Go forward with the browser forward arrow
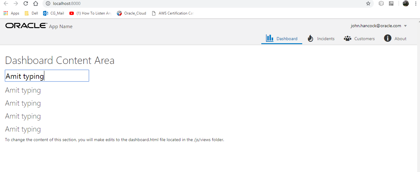420x172 pixels. click(x=16, y=3)
